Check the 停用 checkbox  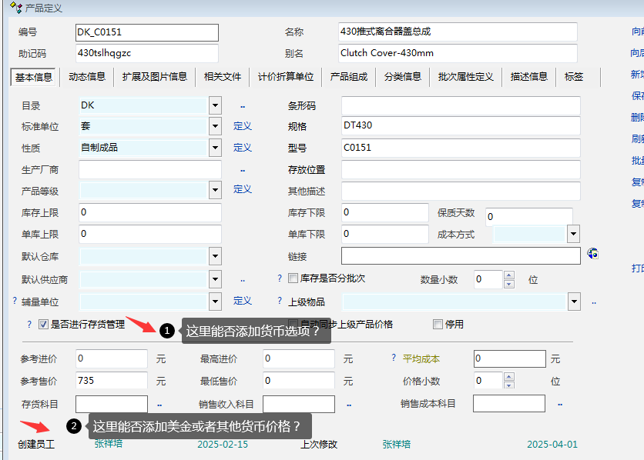[x=438, y=325]
